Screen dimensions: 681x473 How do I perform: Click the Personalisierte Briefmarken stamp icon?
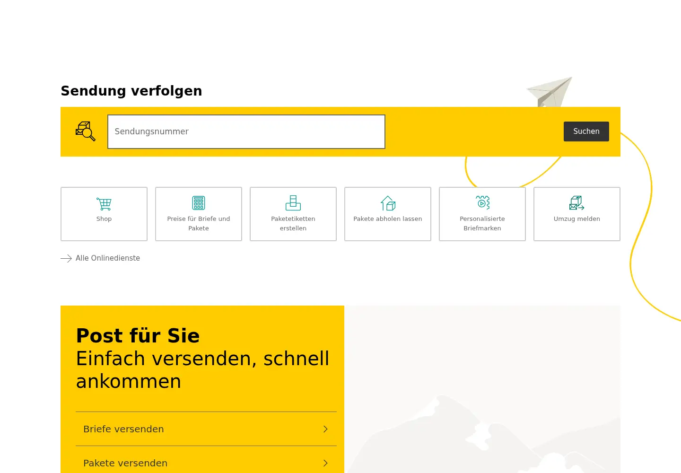pyautogui.click(x=482, y=202)
